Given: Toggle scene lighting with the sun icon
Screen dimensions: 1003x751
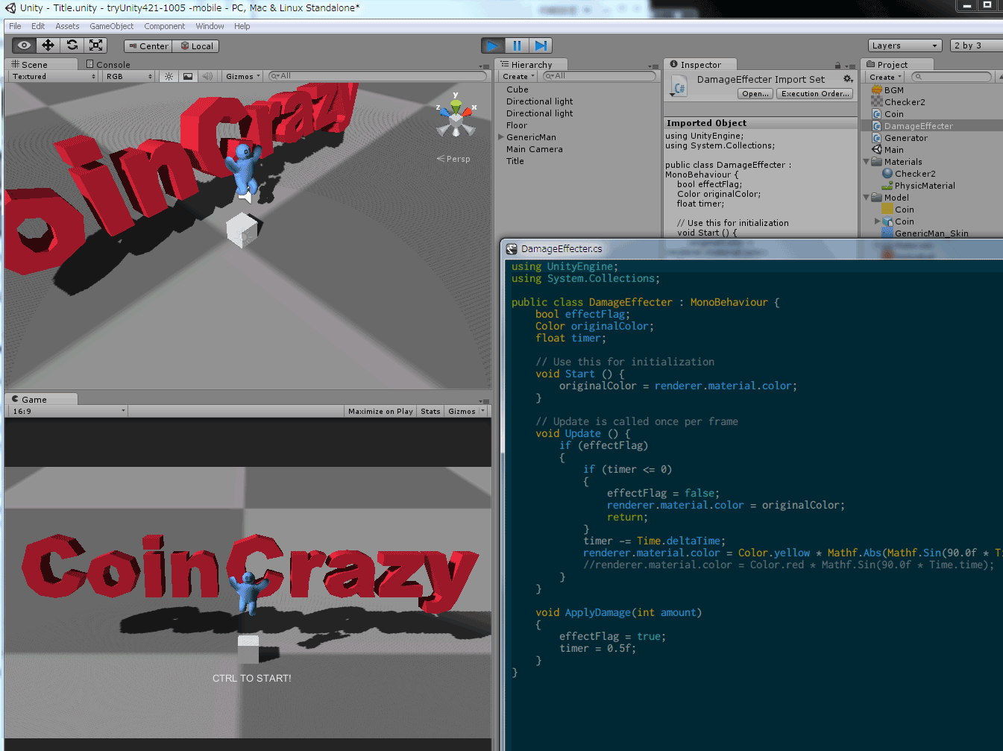Looking at the screenshot, I should 169,76.
